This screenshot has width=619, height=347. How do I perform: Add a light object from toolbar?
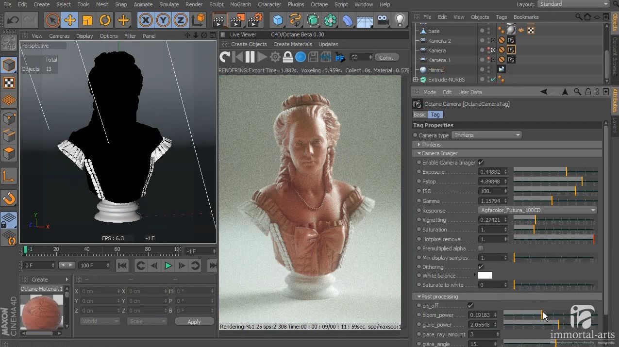400,20
